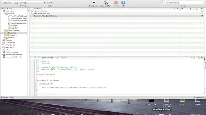206x115 pixels.
Task: Expand the Other Sources folder
Action: (4, 30)
